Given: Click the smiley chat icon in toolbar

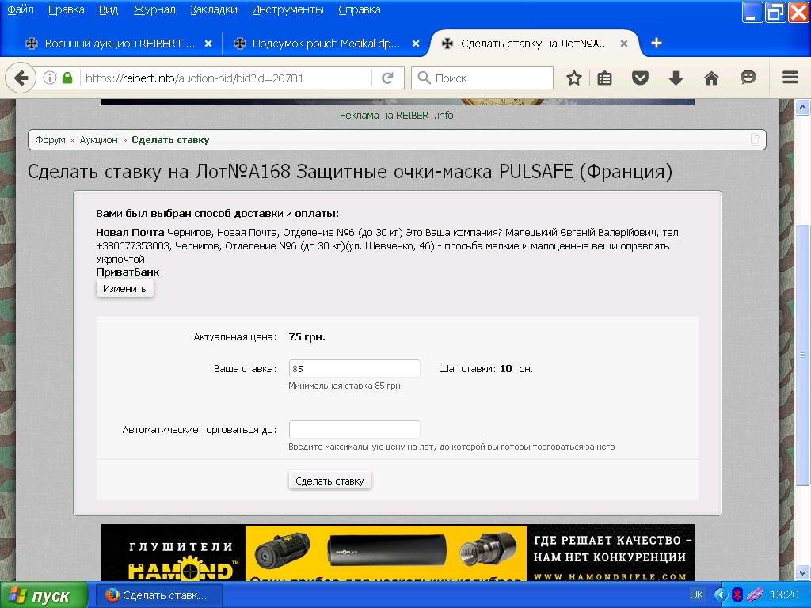Looking at the screenshot, I should click(x=748, y=78).
